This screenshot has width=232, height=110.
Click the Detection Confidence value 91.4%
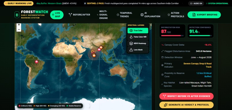(195, 32)
